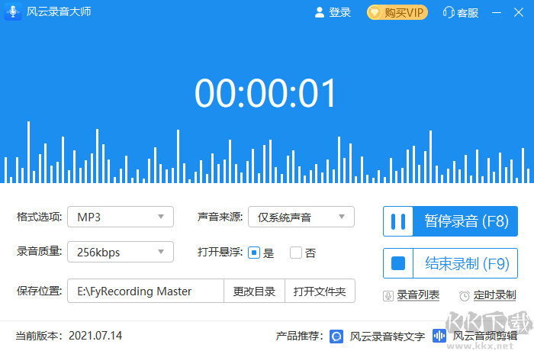The height and width of the screenshot is (351, 534).
Task: Click the 00:00:01 recording timer
Action: coord(265,93)
